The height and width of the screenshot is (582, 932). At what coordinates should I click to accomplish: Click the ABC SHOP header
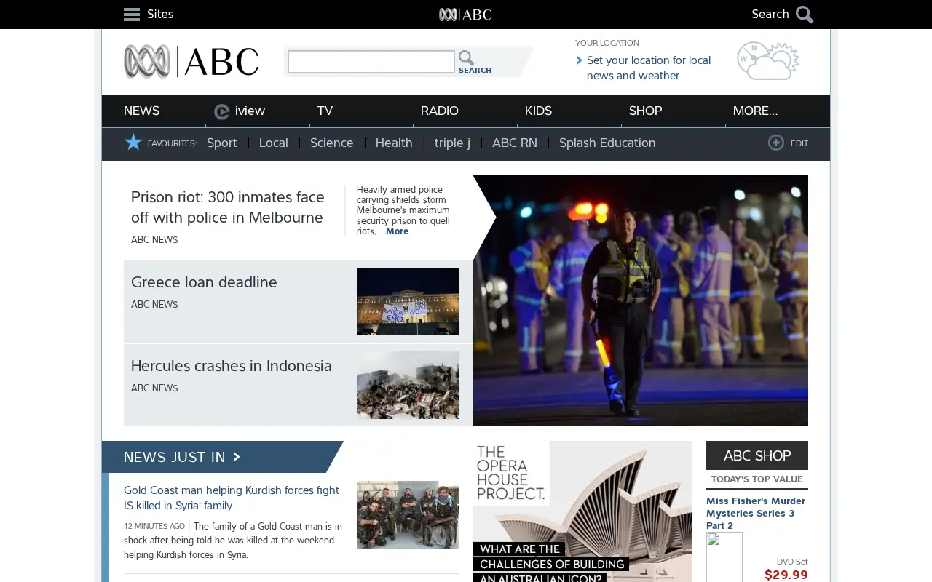coord(757,455)
